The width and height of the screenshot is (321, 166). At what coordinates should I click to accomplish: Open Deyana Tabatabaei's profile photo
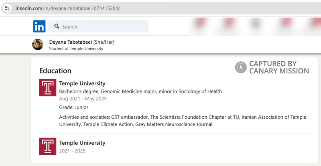coord(38,45)
